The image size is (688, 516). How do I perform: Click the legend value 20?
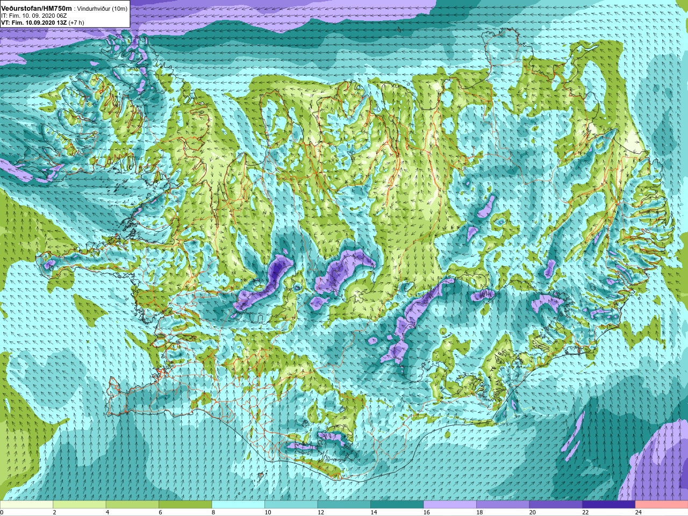click(532, 512)
